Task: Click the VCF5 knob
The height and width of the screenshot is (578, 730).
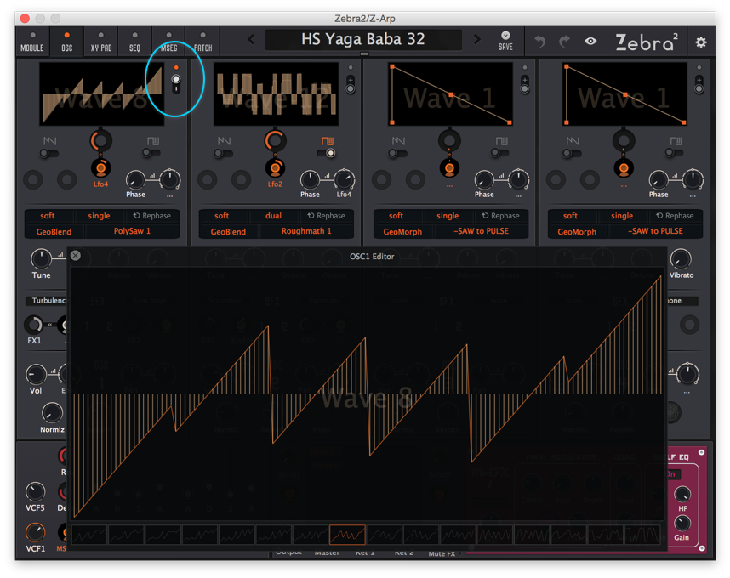Action: tap(36, 492)
